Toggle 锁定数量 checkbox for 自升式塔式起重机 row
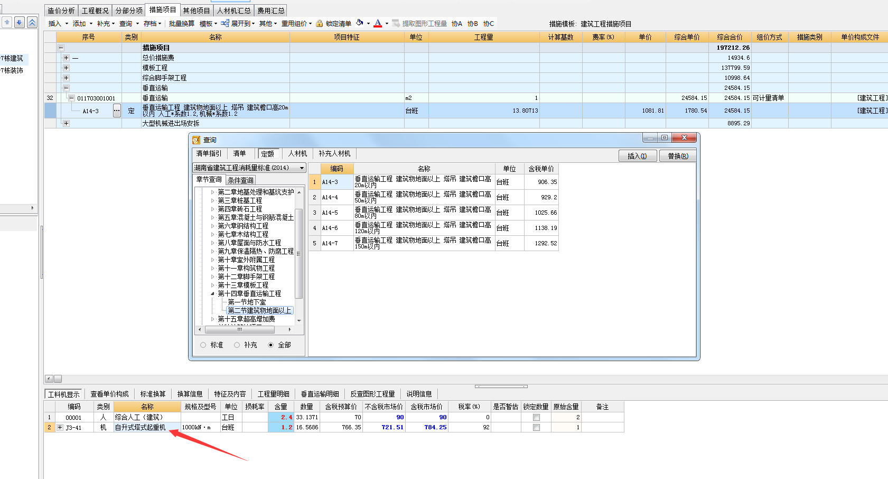 point(536,427)
